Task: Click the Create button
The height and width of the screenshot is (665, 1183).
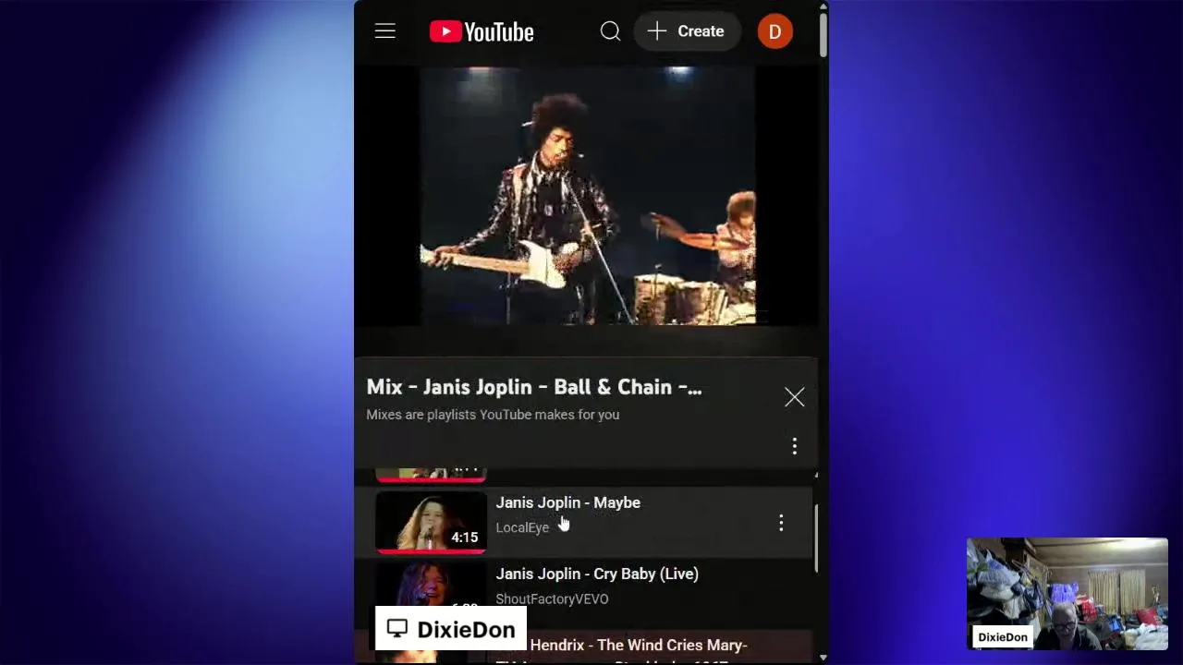Action: pyautogui.click(x=687, y=31)
